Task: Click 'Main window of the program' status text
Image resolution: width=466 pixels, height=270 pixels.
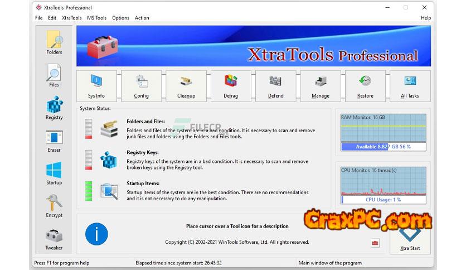Action: [330, 263]
